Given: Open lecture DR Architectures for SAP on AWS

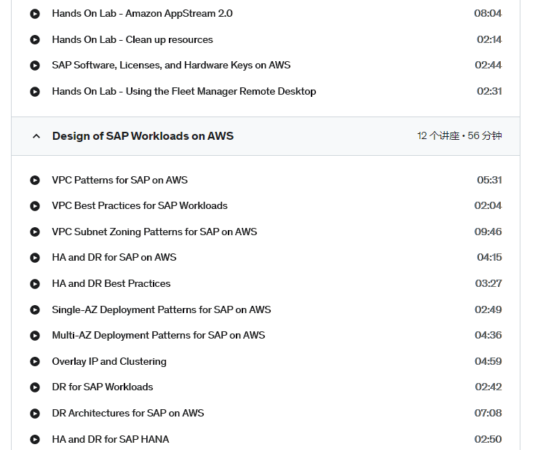Looking at the screenshot, I should 128,414.
